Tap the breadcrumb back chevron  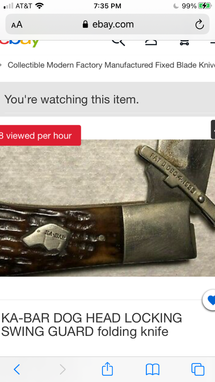1,65
